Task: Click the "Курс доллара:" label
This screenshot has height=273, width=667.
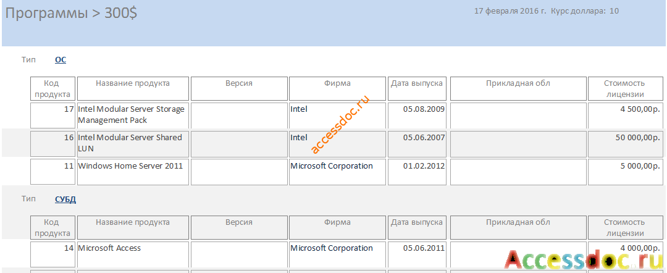Action: coord(577,11)
